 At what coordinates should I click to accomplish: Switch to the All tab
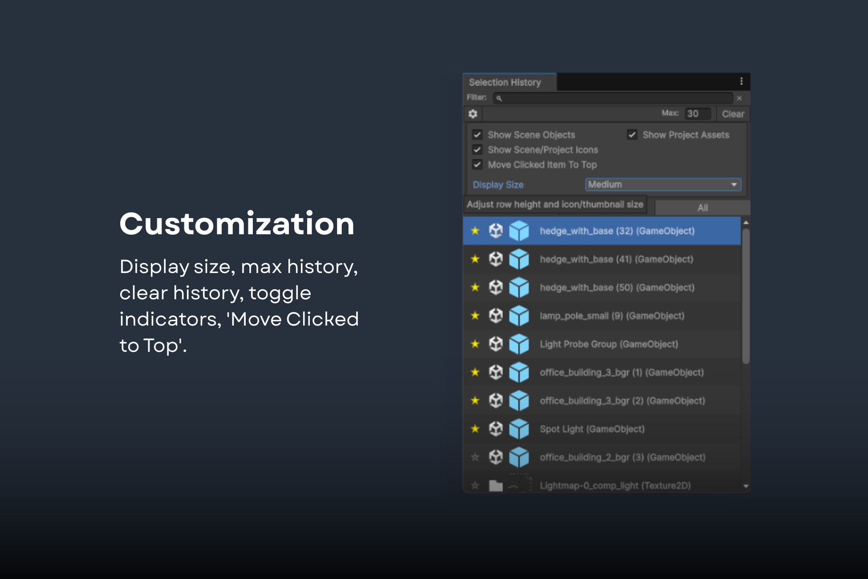tap(702, 208)
